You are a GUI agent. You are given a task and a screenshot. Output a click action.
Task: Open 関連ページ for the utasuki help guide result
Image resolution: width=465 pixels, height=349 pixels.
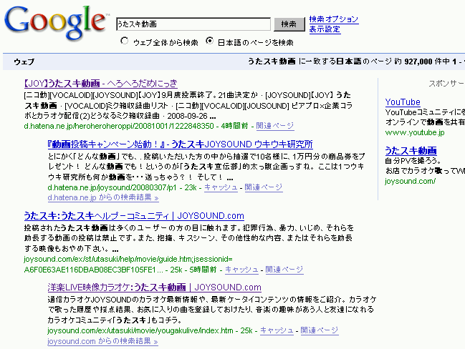tap(284, 270)
